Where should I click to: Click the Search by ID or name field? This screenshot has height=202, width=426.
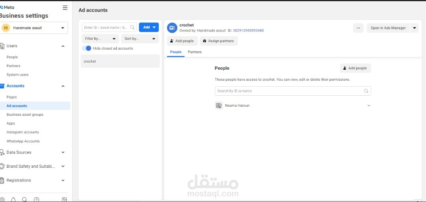click(293, 91)
